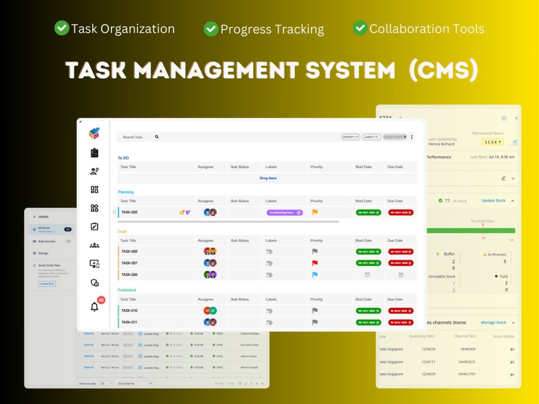Click the search magnifier icon beside Search Task
The width and height of the screenshot is (539, 404).
pyautogui.click(x=156, y=137)
